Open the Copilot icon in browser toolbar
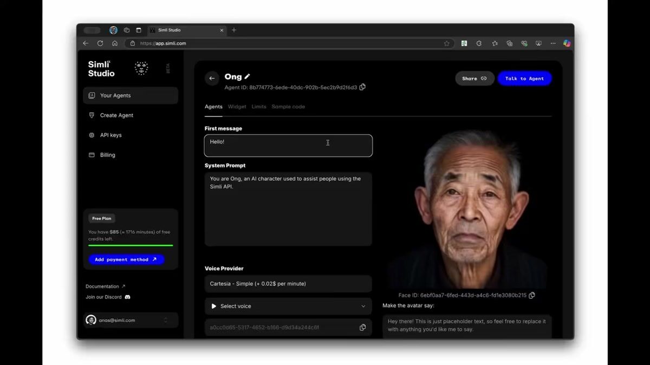Image resolution: width=650 pixels, height=365 pixels. pos(567,43)
